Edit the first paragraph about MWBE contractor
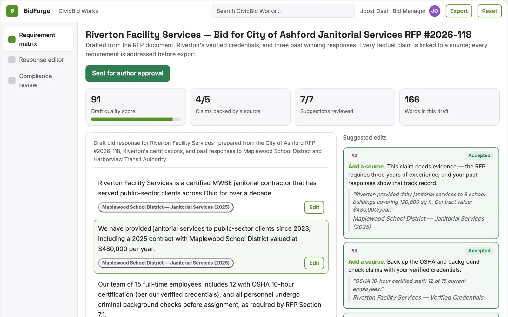The height and width of the screenshot is (317, 508). (x=314, y=207)
